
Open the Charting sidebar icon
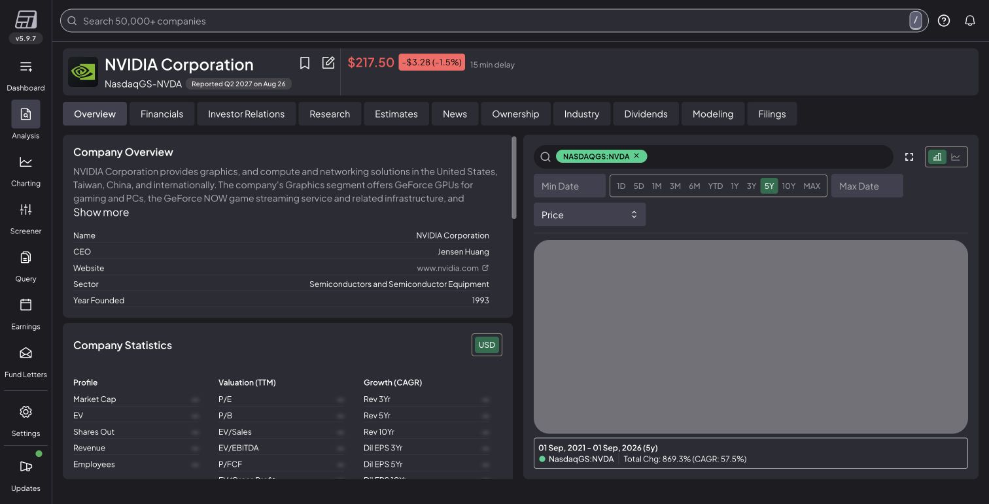click(x=26, y=161)
